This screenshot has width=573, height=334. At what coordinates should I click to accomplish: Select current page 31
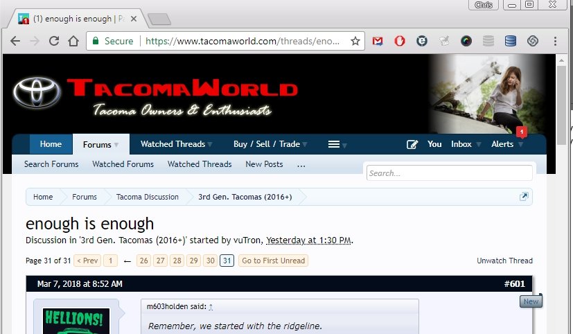point(227,261)
